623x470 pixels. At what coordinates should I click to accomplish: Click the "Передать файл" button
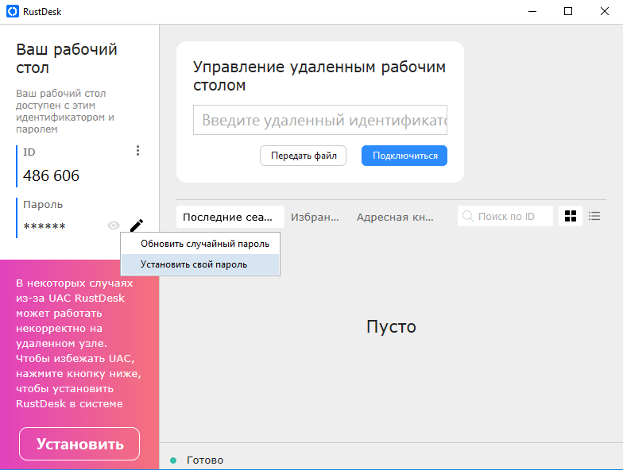(304, 156)
